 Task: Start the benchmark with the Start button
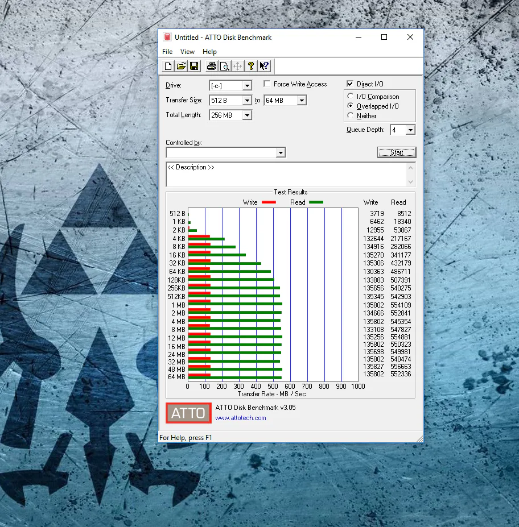397,152
